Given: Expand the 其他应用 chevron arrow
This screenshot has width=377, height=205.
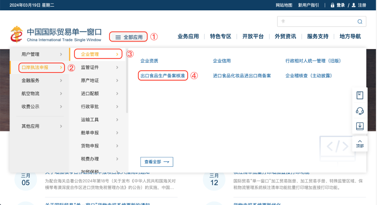Looking at the screenshot, I should 61,126.
